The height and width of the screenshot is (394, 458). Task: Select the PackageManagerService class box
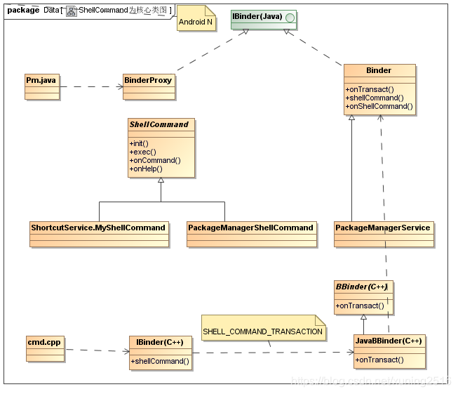[x=384, y=235]
